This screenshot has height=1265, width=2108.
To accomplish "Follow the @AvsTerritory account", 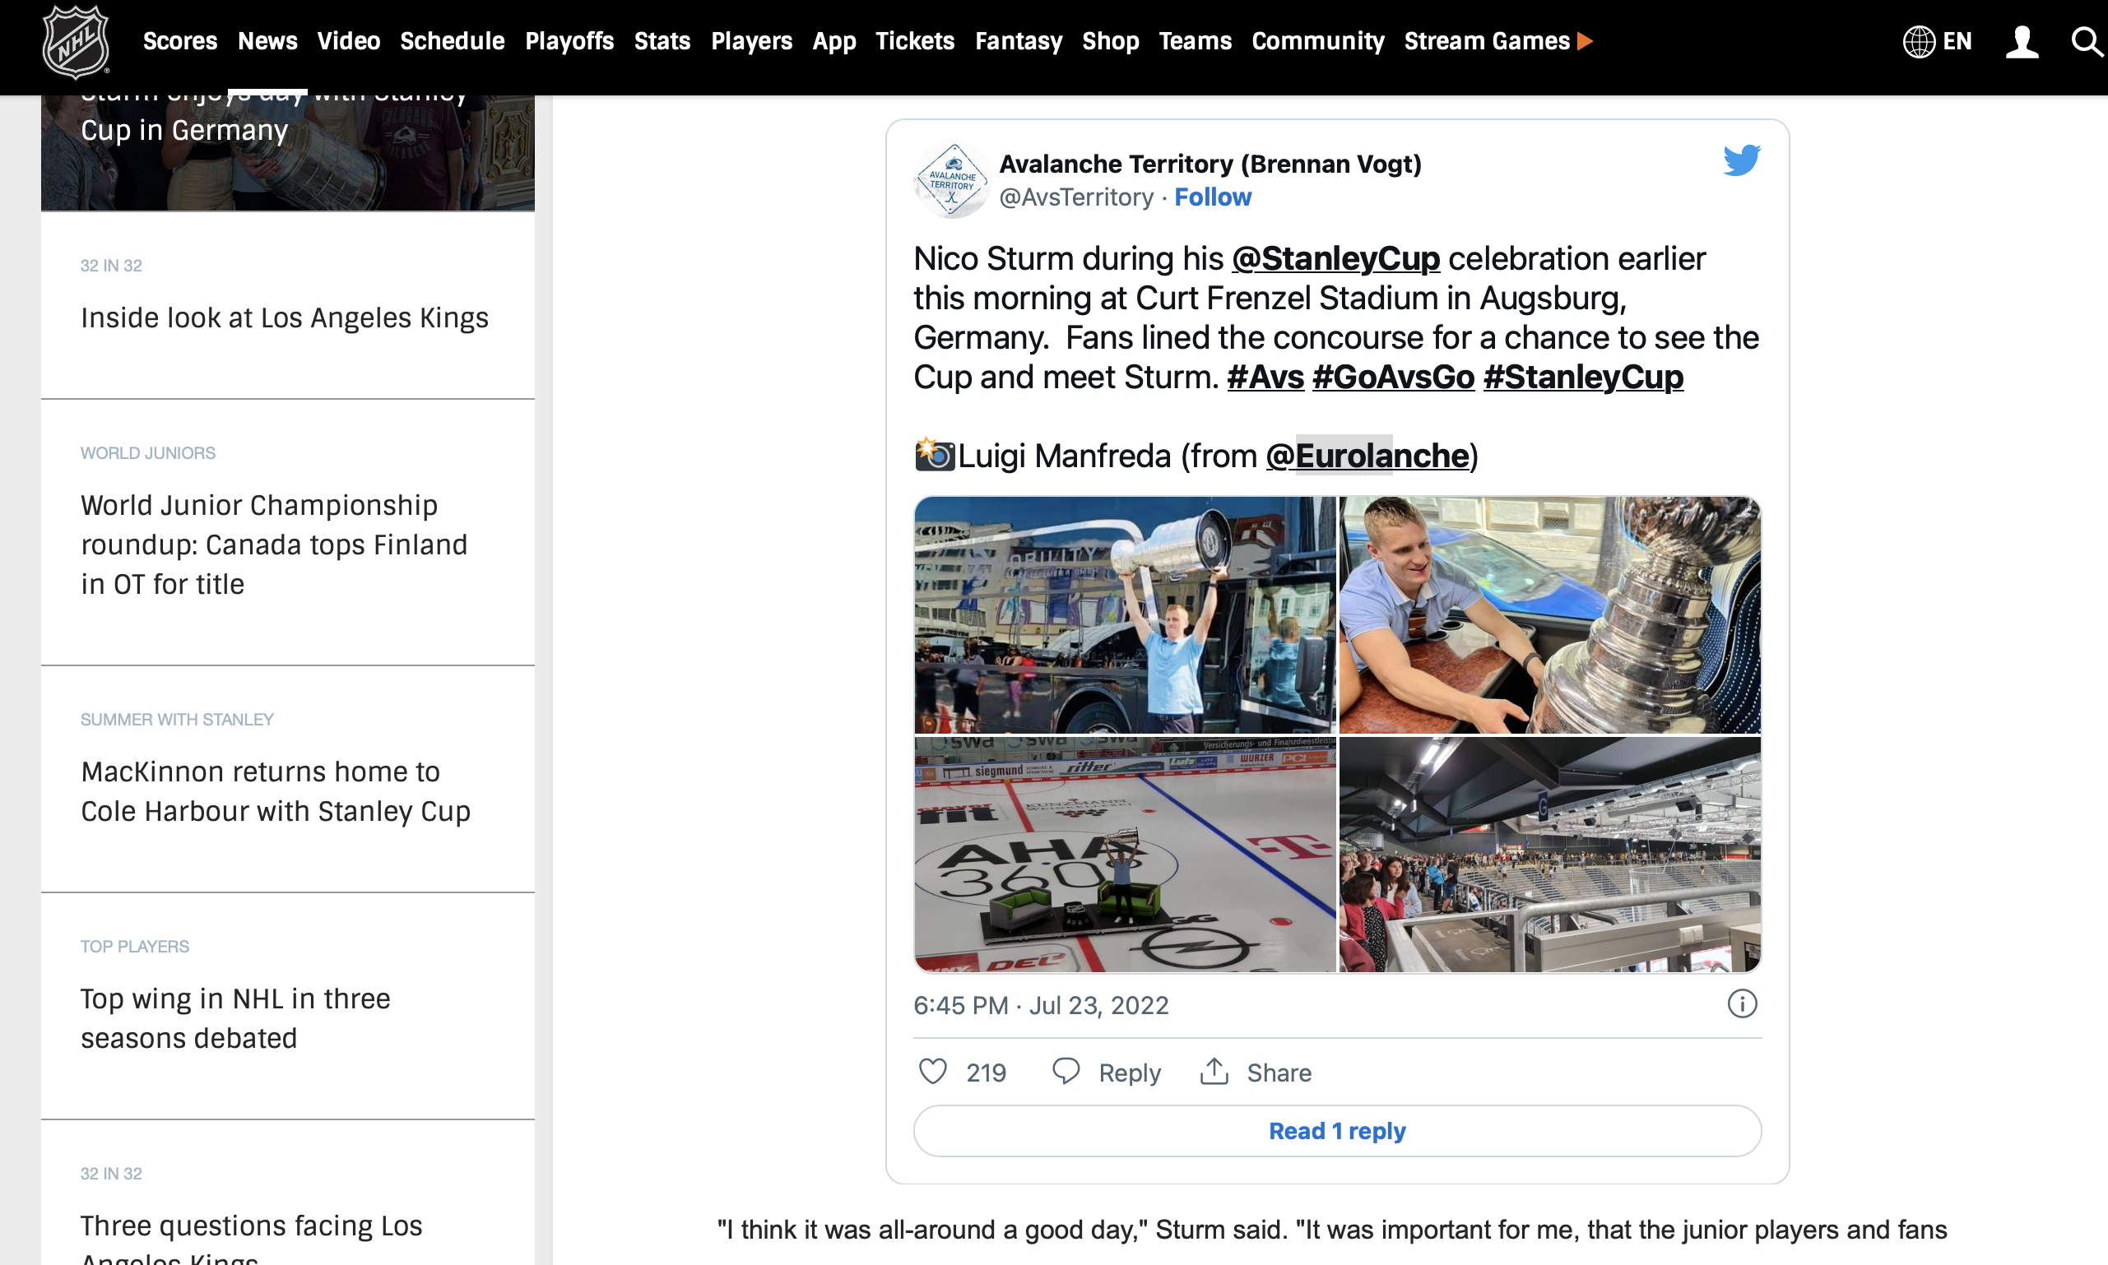I will coord(1213,197).
